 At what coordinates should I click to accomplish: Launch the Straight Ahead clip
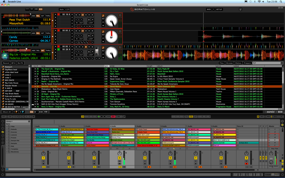click(x=111, y=140)
